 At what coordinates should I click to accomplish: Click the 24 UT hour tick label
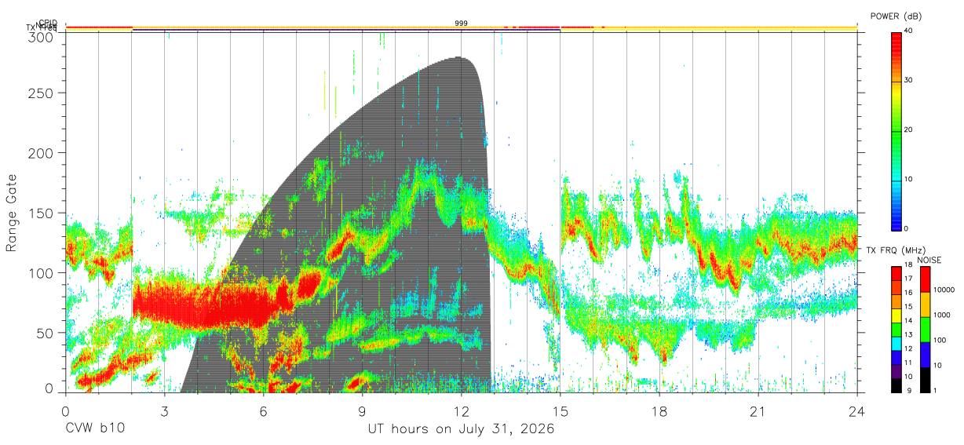[857, 410]
